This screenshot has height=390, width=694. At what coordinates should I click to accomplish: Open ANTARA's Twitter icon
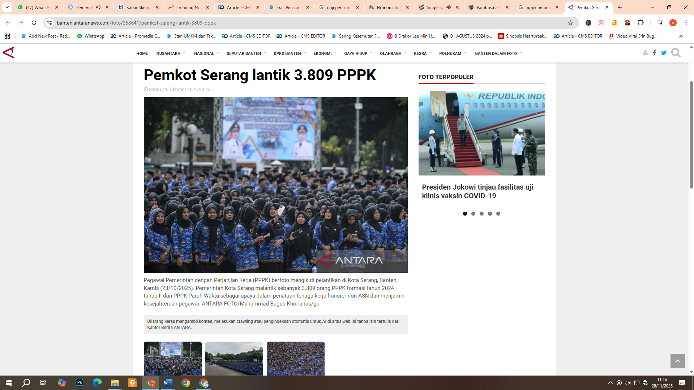pyautogui.click(x=664, y=53)
